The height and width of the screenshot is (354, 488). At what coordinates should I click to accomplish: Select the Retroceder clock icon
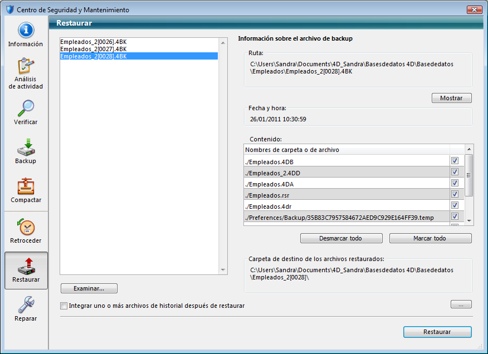tap(26, 227)
